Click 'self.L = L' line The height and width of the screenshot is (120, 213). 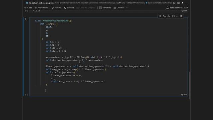click(x=52, y=42)
